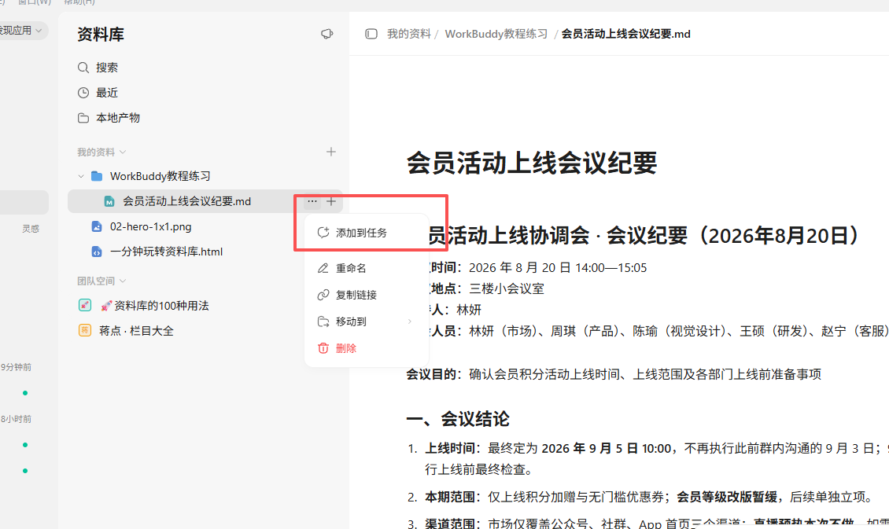This screenshot has height=529, width=889.
Task: Open the 本地产物 folder icon
Action: point(83,118)
